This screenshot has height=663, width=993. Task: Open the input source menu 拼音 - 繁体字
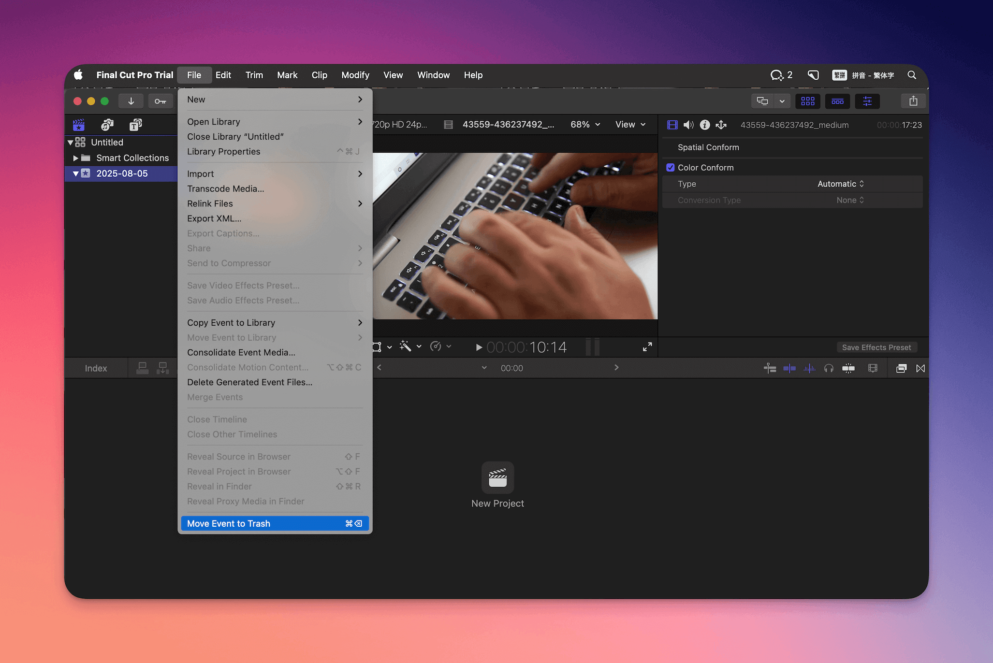(x=863, y=75)
